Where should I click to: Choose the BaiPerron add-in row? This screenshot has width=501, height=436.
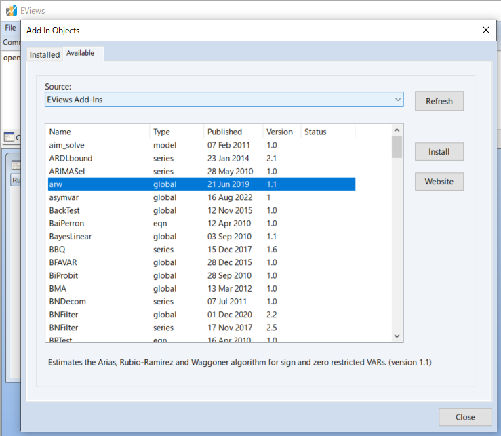[66, 223]
